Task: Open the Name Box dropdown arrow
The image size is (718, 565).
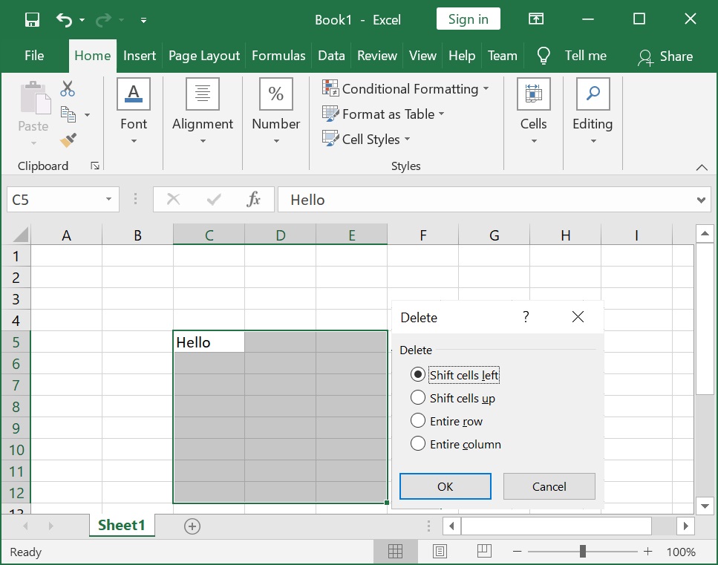Action: 108,199
